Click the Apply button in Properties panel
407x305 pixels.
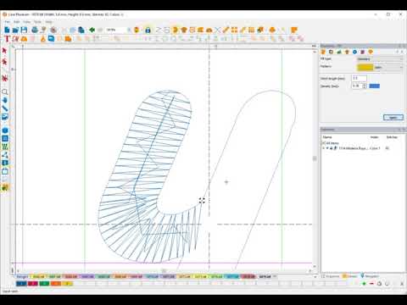(393, 117)
